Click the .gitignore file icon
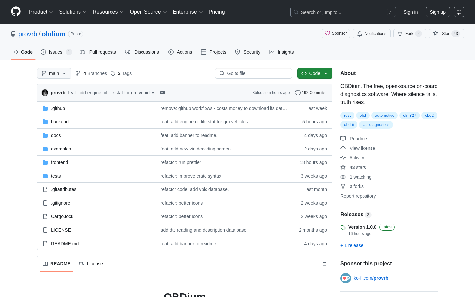The width and height of the screenshot is (475, 297). [45, 203]
